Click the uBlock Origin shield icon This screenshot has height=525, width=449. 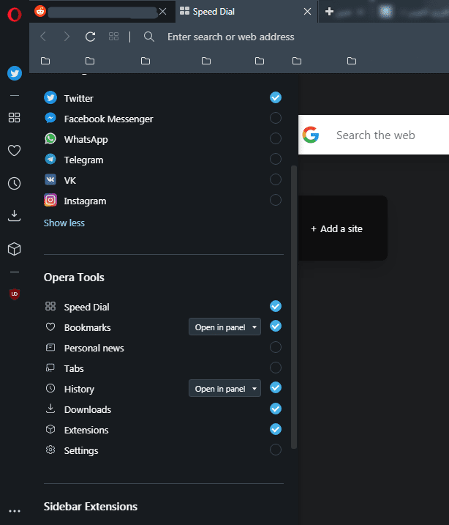click(x=14, y=294)
